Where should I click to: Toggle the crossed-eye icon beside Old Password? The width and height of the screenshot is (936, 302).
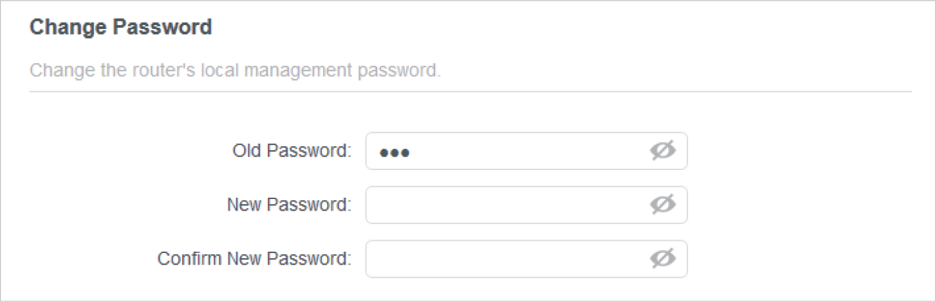pos(662,151)
